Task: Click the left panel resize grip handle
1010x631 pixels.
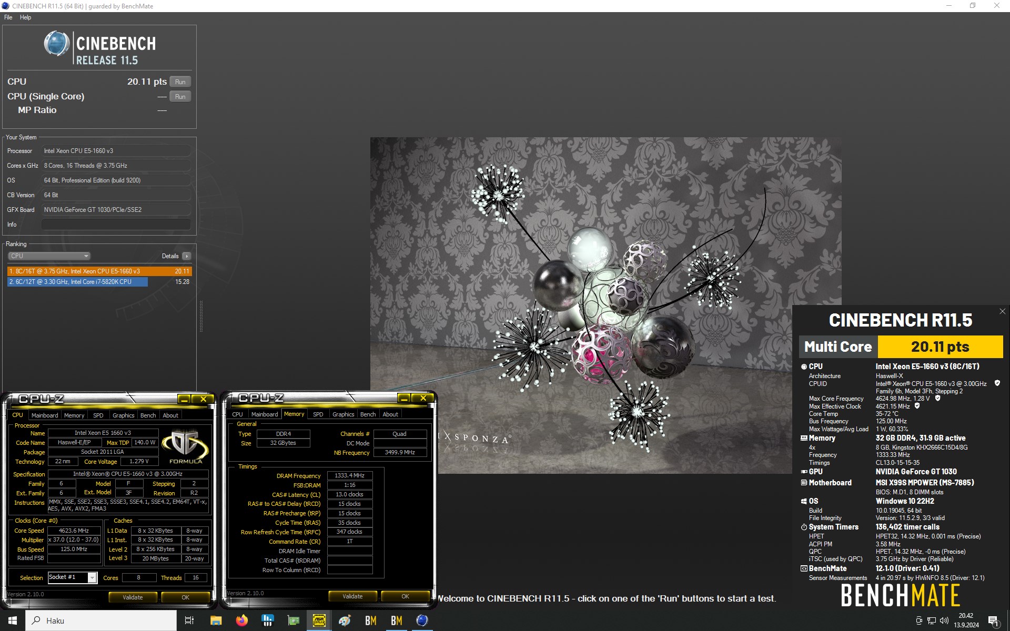Action: tap(201, 317)
